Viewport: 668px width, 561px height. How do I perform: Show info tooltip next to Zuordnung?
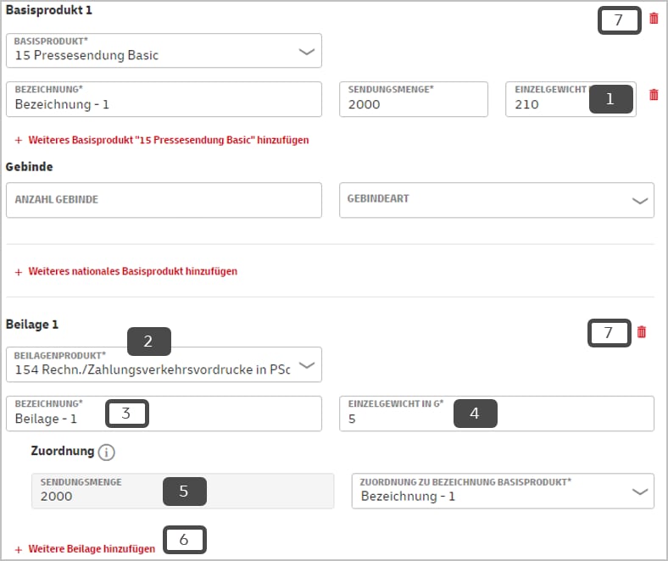[x=106, y=453]
